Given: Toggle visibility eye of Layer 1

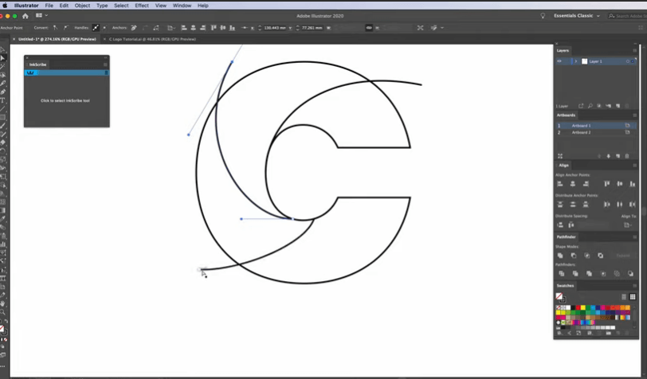Looking at the screenshot, I should [559, 61].
